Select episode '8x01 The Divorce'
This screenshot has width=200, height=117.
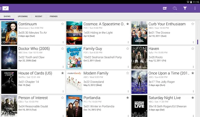coord(159,32)
